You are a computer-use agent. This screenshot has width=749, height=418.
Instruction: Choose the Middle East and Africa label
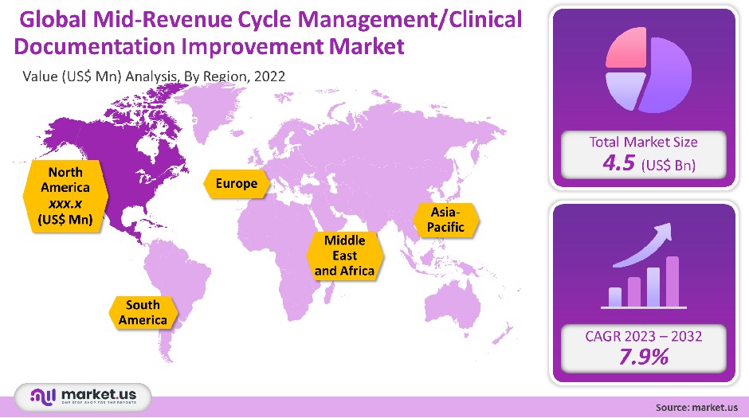coord(345,256)
